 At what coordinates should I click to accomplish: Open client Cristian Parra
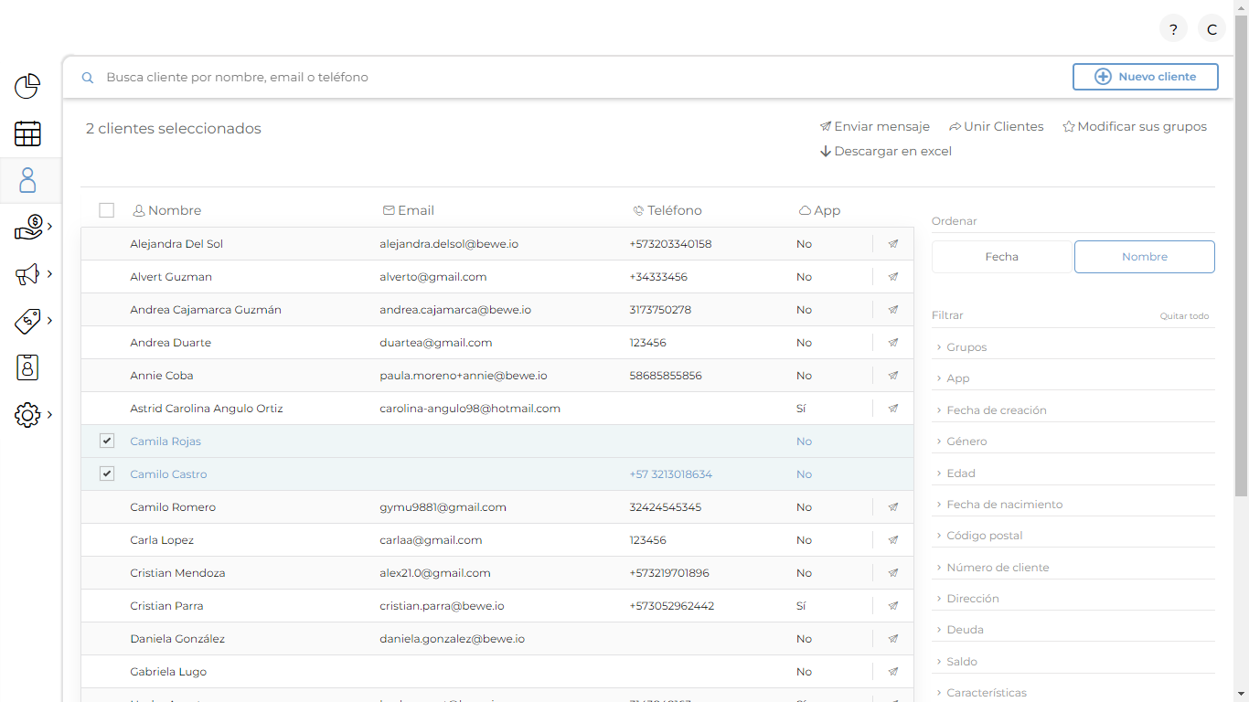(x=166, y=606)
